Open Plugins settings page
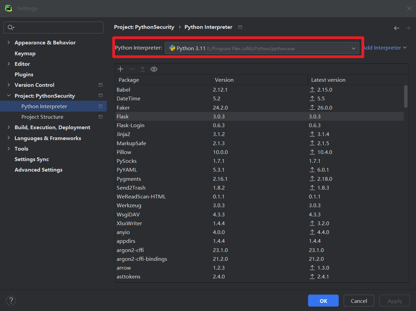 (24, 74)
